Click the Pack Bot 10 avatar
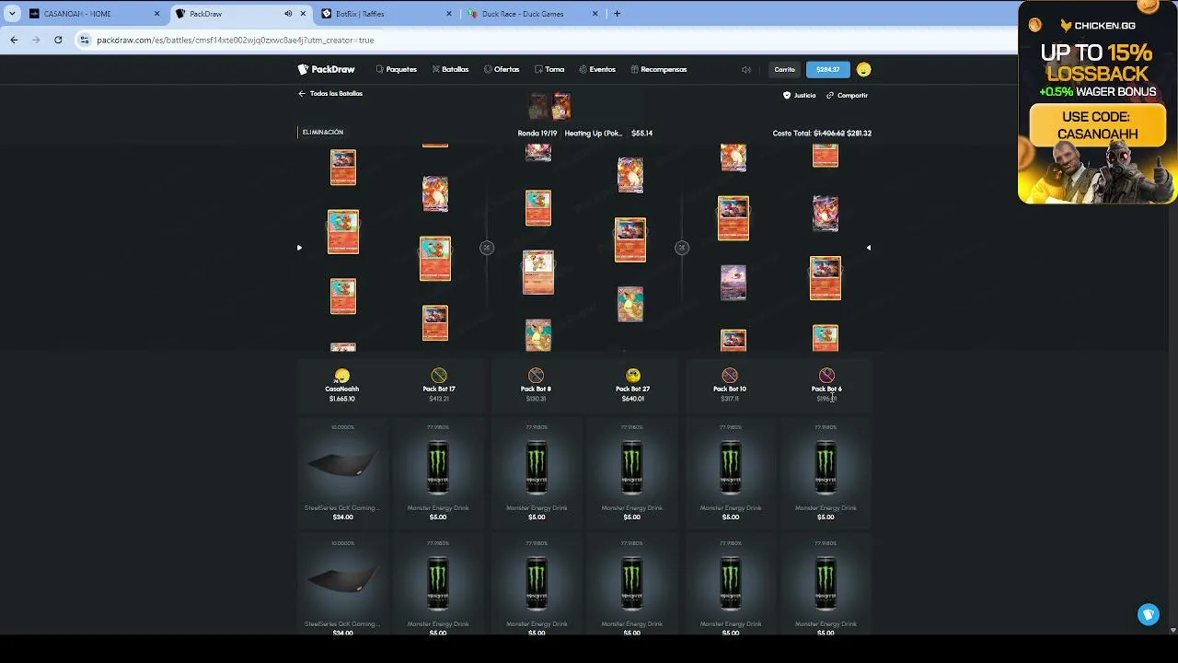Image resolution: width=1178 pixels, height=663 pixels. (x=730, y=376)
